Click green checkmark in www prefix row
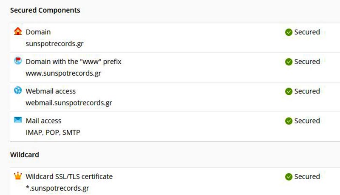The height and width of the screenshot is (195, 340). pos(289,62)
